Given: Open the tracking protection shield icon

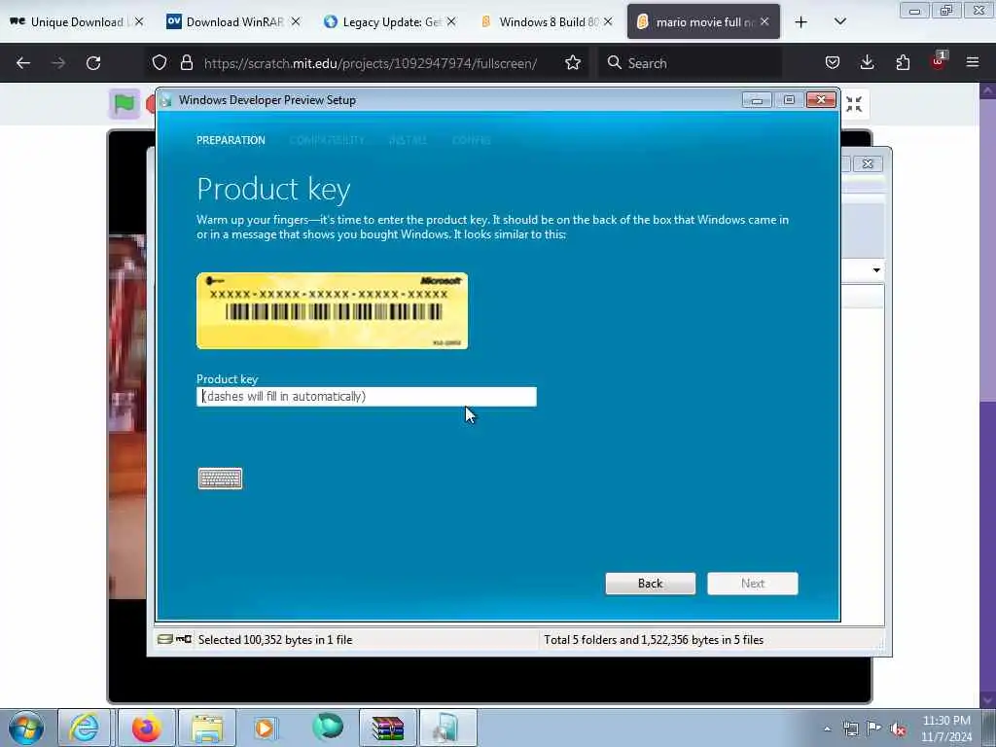Looking at the screenshot, I should [160, 63].
